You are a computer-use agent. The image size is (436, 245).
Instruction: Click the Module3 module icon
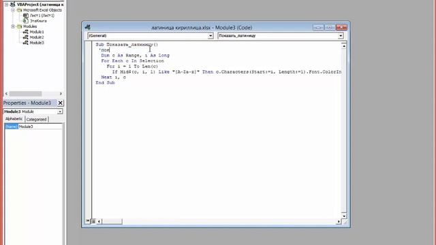pyautogui.click(x=26, y=43)
